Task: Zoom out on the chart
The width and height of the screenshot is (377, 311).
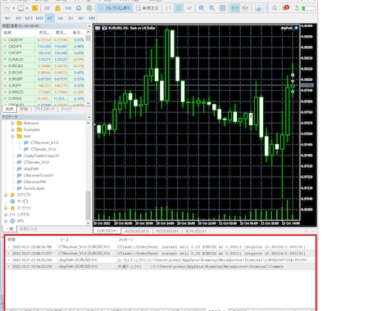Action: 212,8
